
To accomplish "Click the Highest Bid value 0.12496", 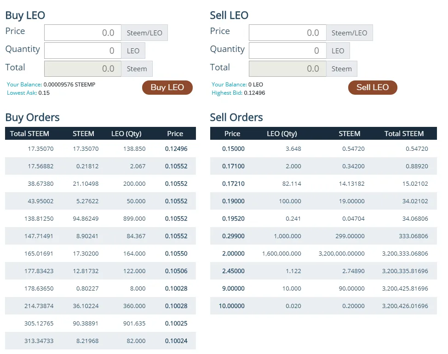I will click(254, 93).
